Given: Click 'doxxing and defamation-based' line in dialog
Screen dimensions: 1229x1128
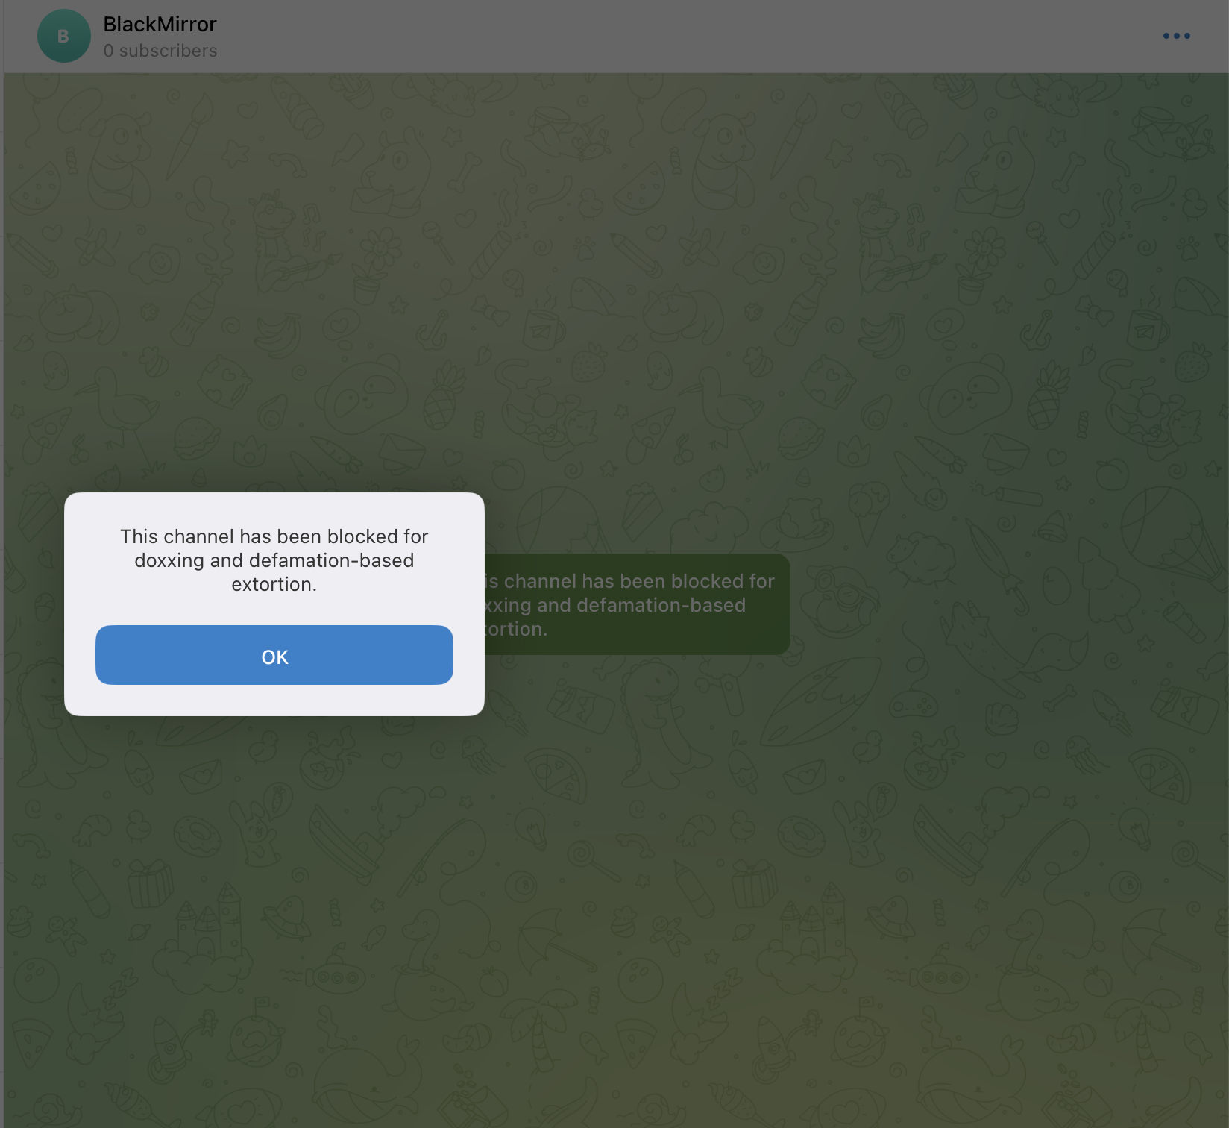Looking at the screenshot, I should pos(274,560).
